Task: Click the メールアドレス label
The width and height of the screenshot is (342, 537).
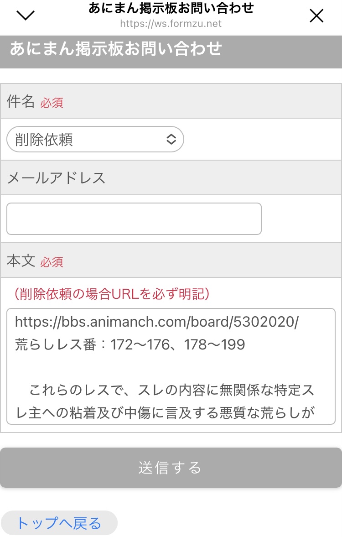Action: coord(56,177)
